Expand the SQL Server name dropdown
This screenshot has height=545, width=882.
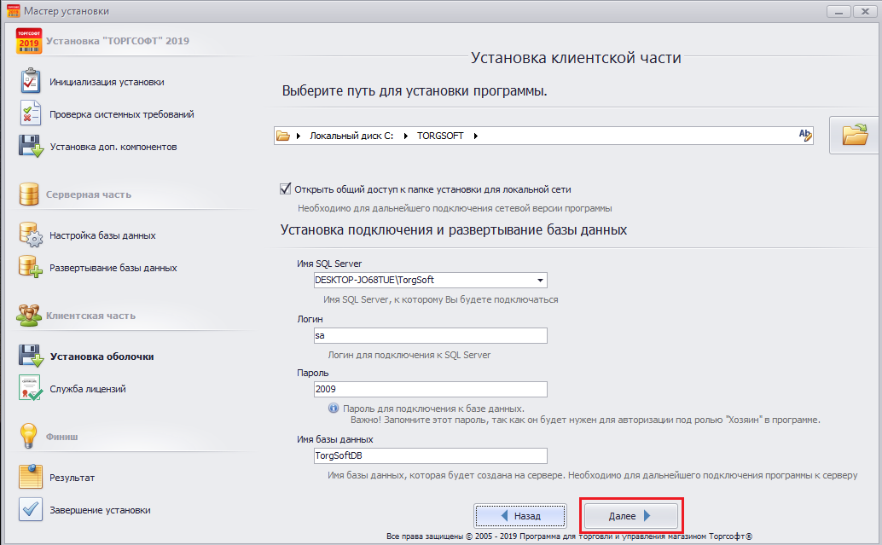540,280
